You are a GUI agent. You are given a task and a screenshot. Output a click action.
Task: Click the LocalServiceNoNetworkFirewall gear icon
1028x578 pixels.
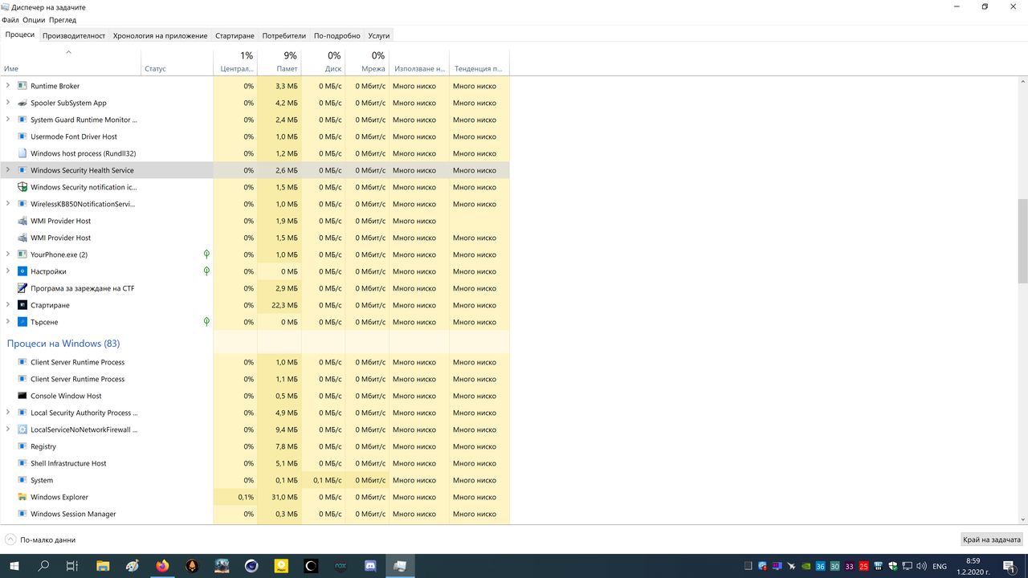(x=22, y=429)
